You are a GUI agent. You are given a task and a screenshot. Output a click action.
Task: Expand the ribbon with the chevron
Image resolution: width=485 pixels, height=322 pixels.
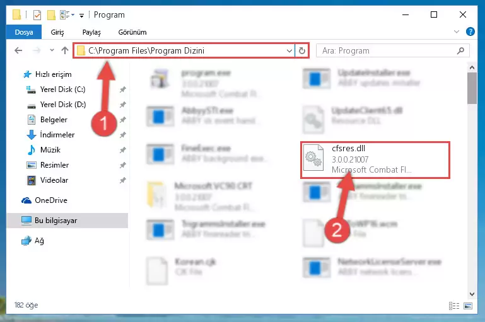point(456,32)
